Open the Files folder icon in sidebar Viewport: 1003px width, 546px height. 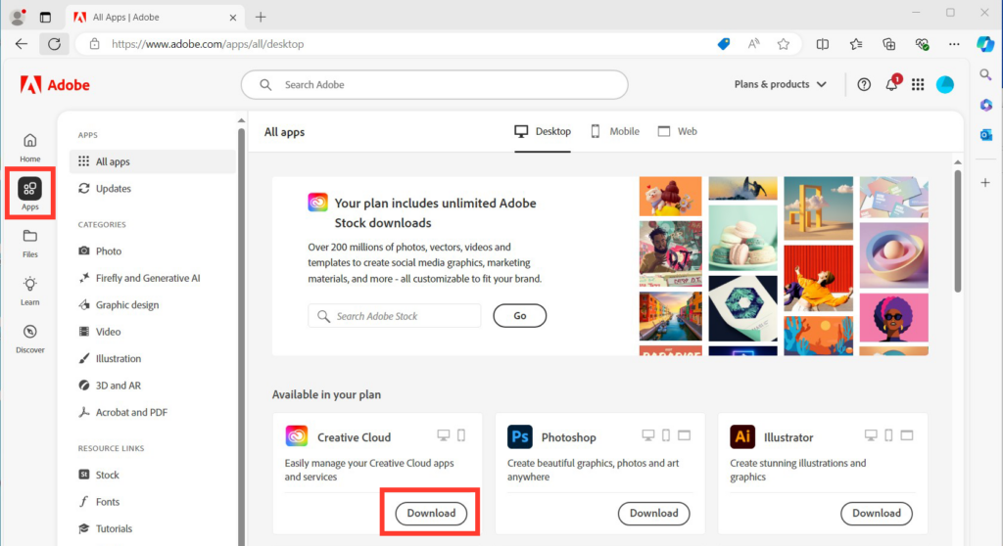(x=30, y=242)
